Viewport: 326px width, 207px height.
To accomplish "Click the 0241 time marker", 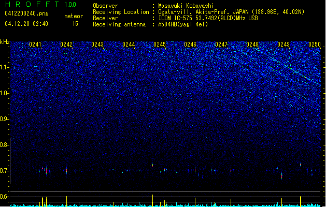I will [x=35, y=45].
